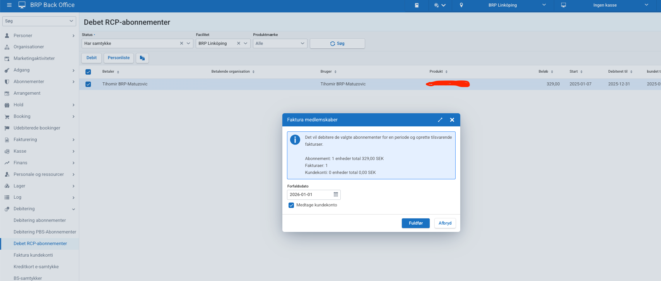Clear the Har samtykke status filter
The width and height of the screenshot is (661, 281).
tap(181, 44)
